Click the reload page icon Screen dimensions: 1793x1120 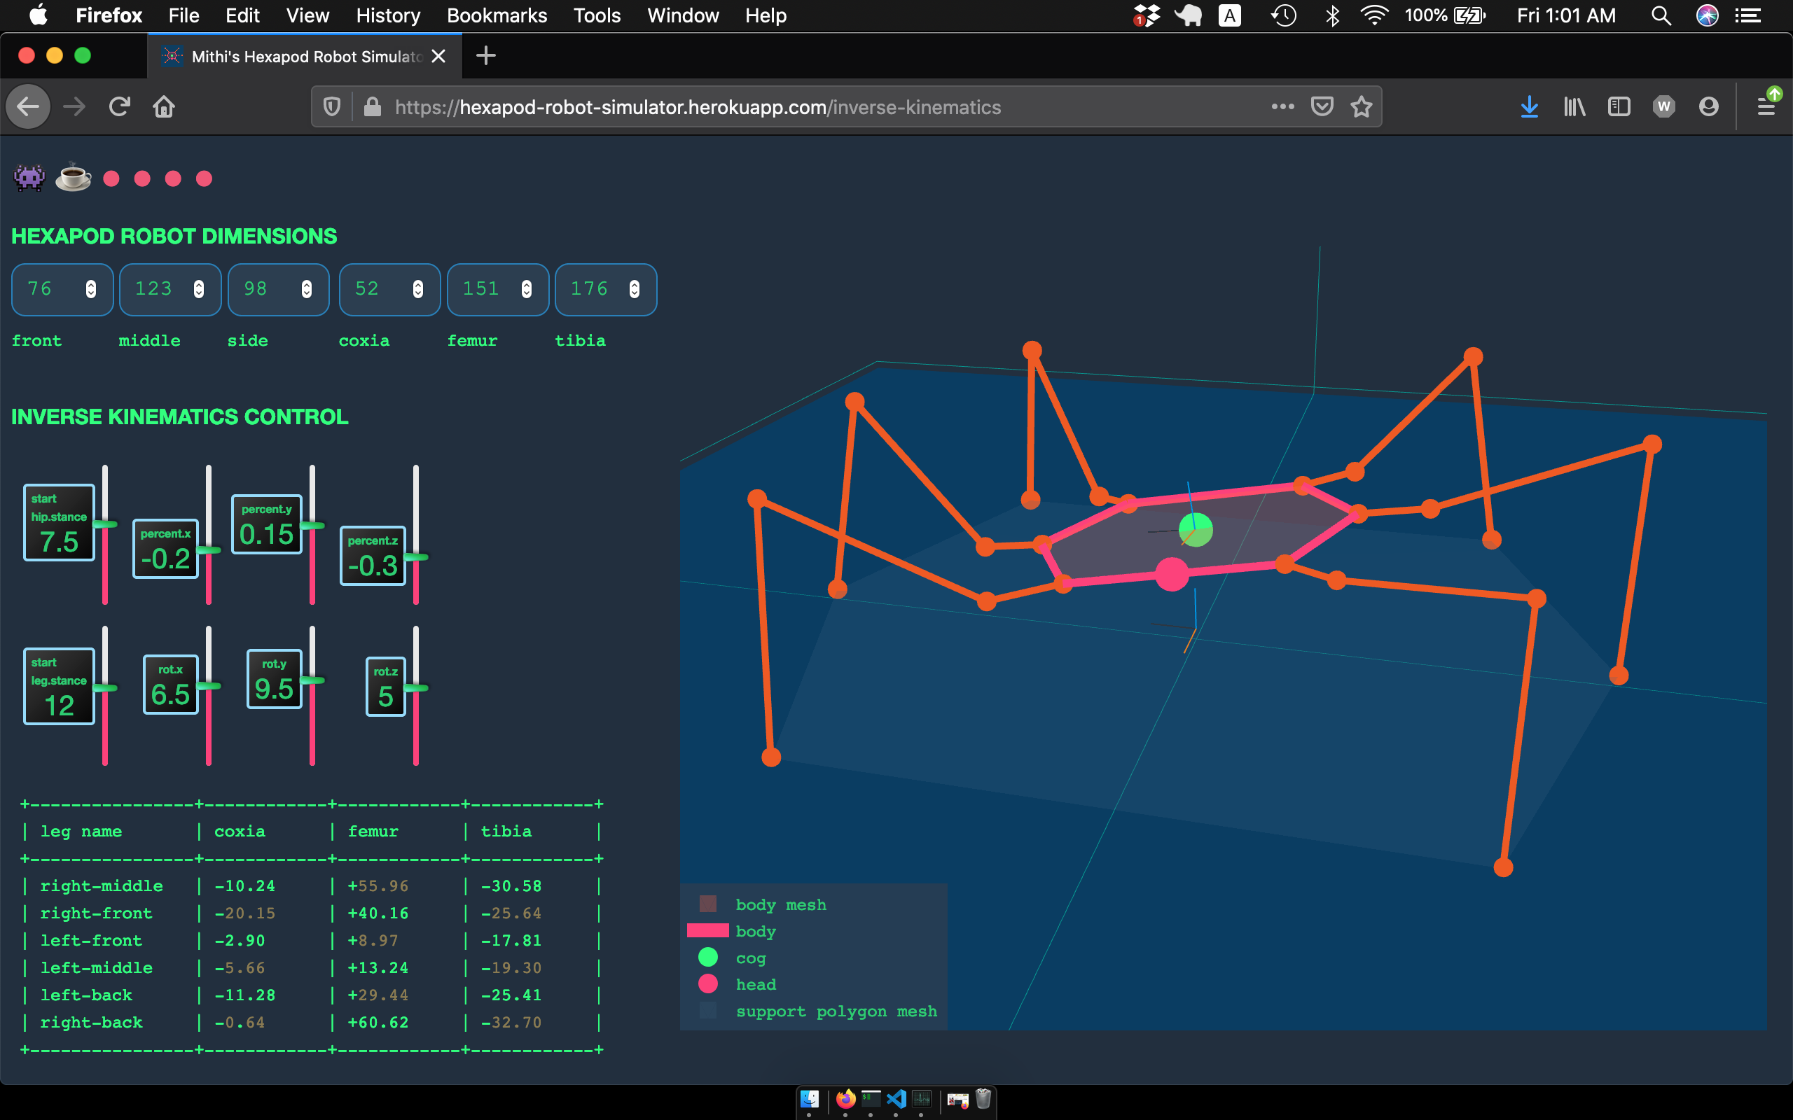pyautogui.click(x=119, y=107)
